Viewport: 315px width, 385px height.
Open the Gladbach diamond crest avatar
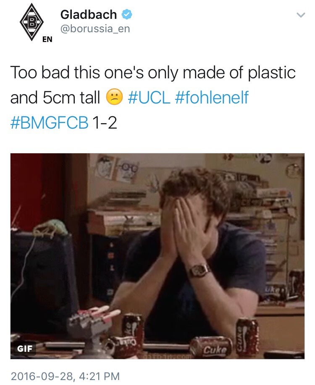32,22
